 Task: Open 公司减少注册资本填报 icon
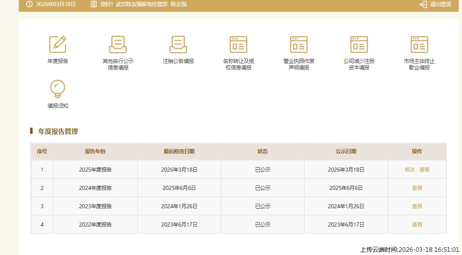(359, 45)
